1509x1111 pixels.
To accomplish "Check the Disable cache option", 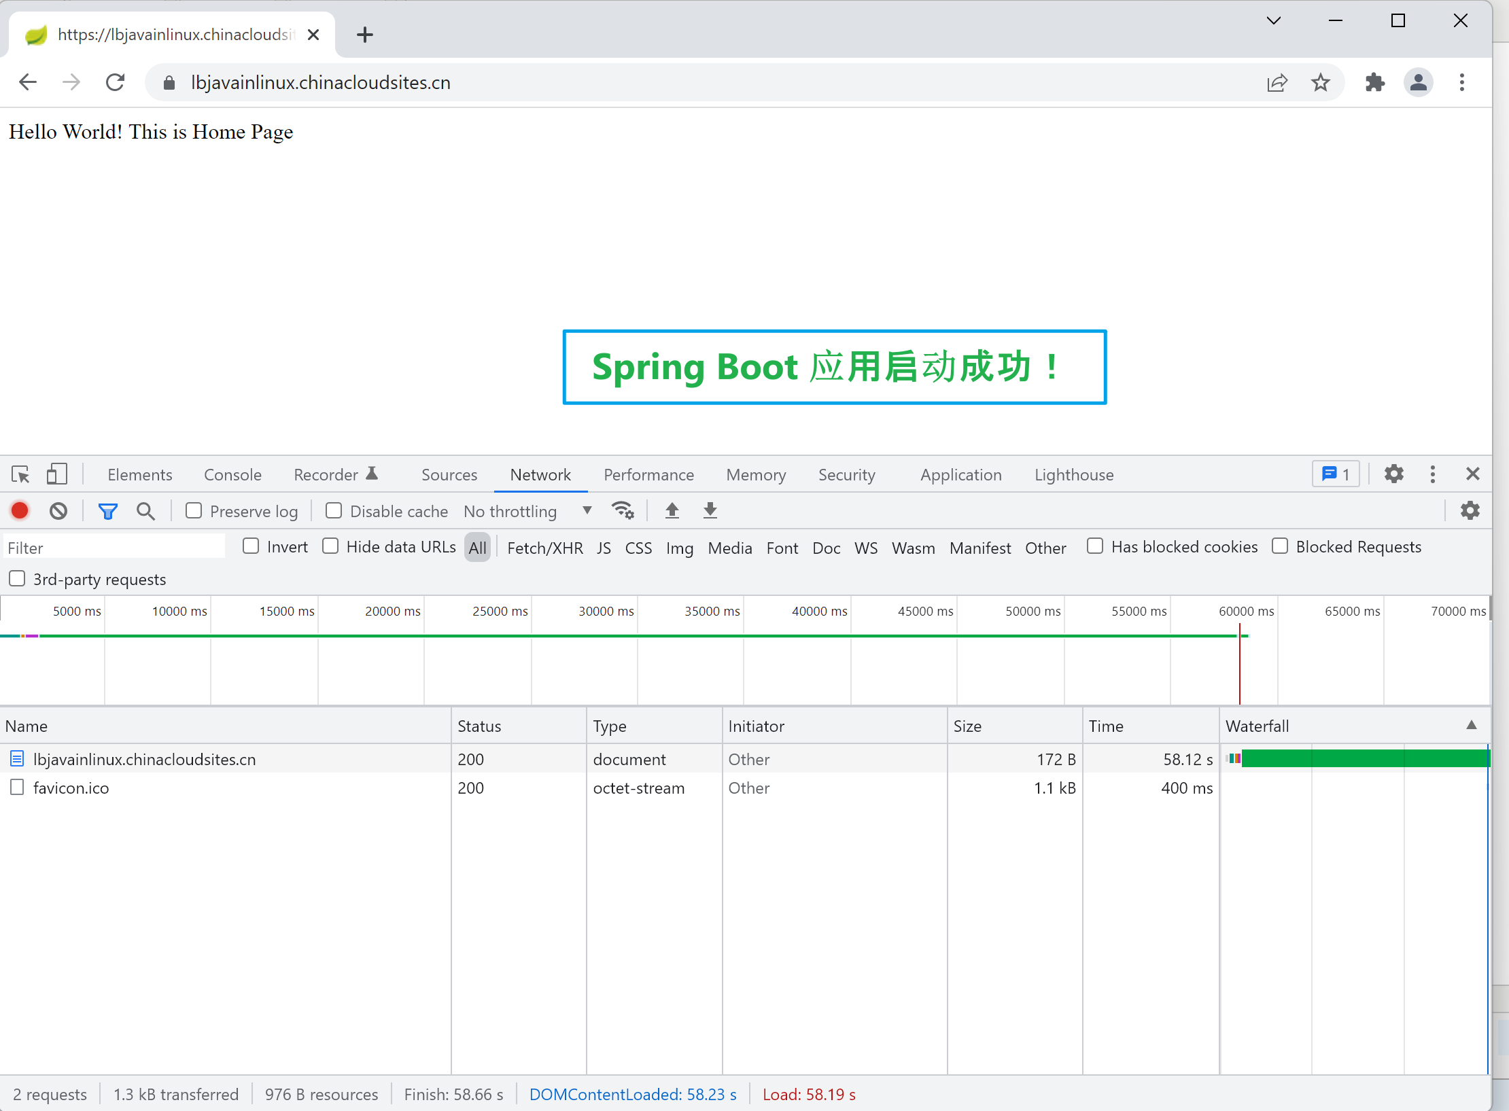I will pyautogui.click(x=333, y=510).
